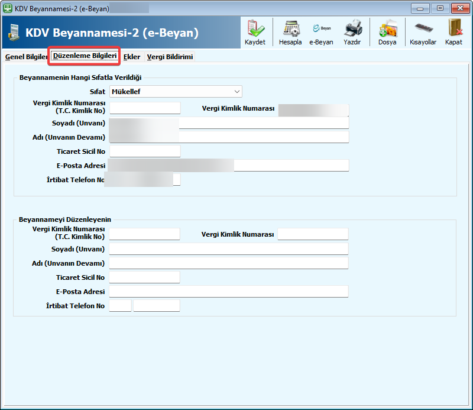Click E-Posta Adresi field in Beyannameyi Düzenleyenin
The width and height of the screenshot is (473, 410).
coord(229,292)
